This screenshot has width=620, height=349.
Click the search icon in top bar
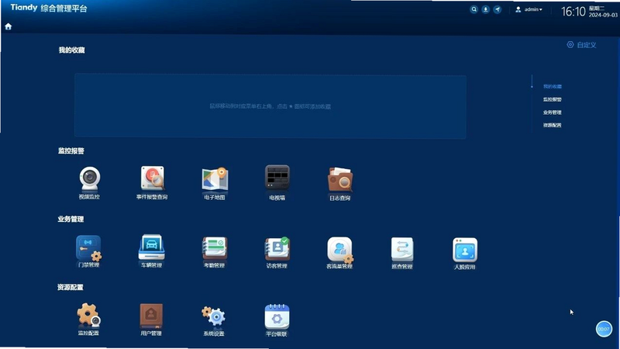(474, 9)
